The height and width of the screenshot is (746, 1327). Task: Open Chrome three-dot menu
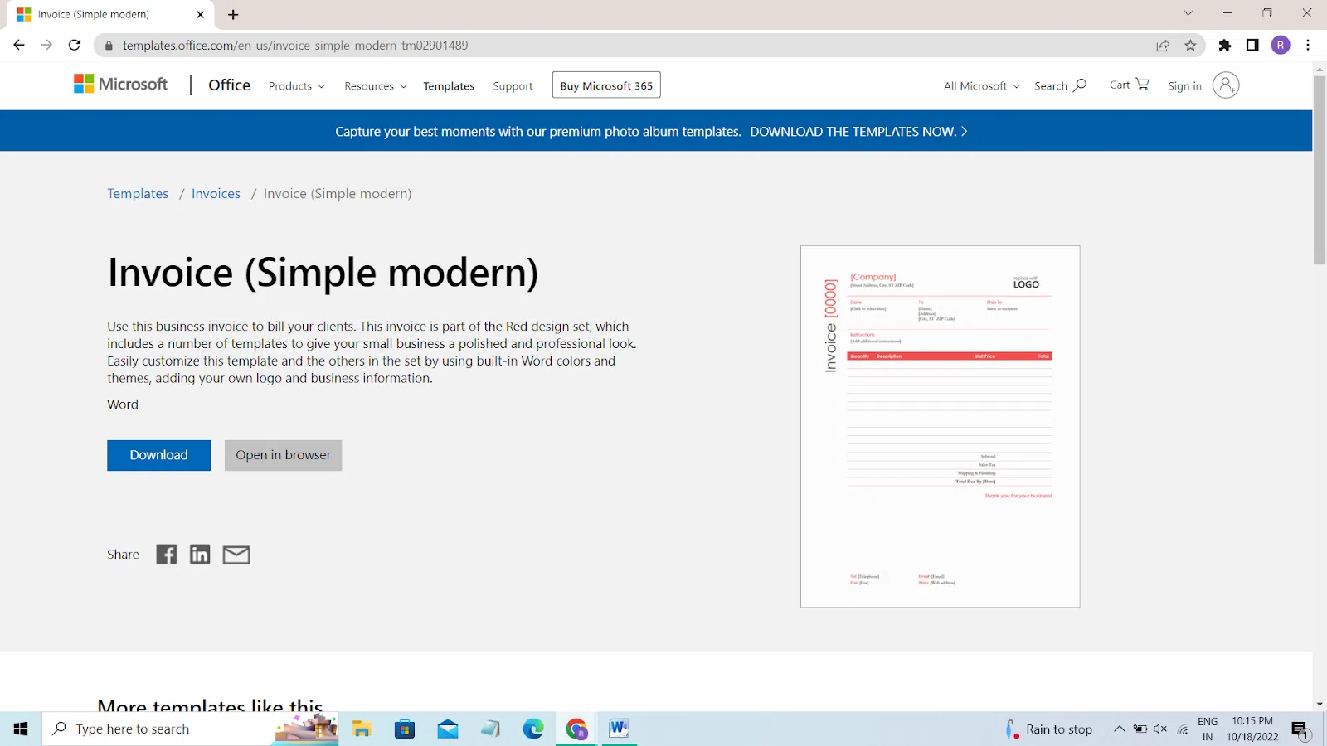pyautogui.click(x=1308, y=46)
